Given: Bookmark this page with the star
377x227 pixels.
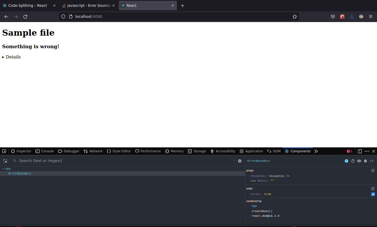Looking at the screenshot, I should [295, 17].
